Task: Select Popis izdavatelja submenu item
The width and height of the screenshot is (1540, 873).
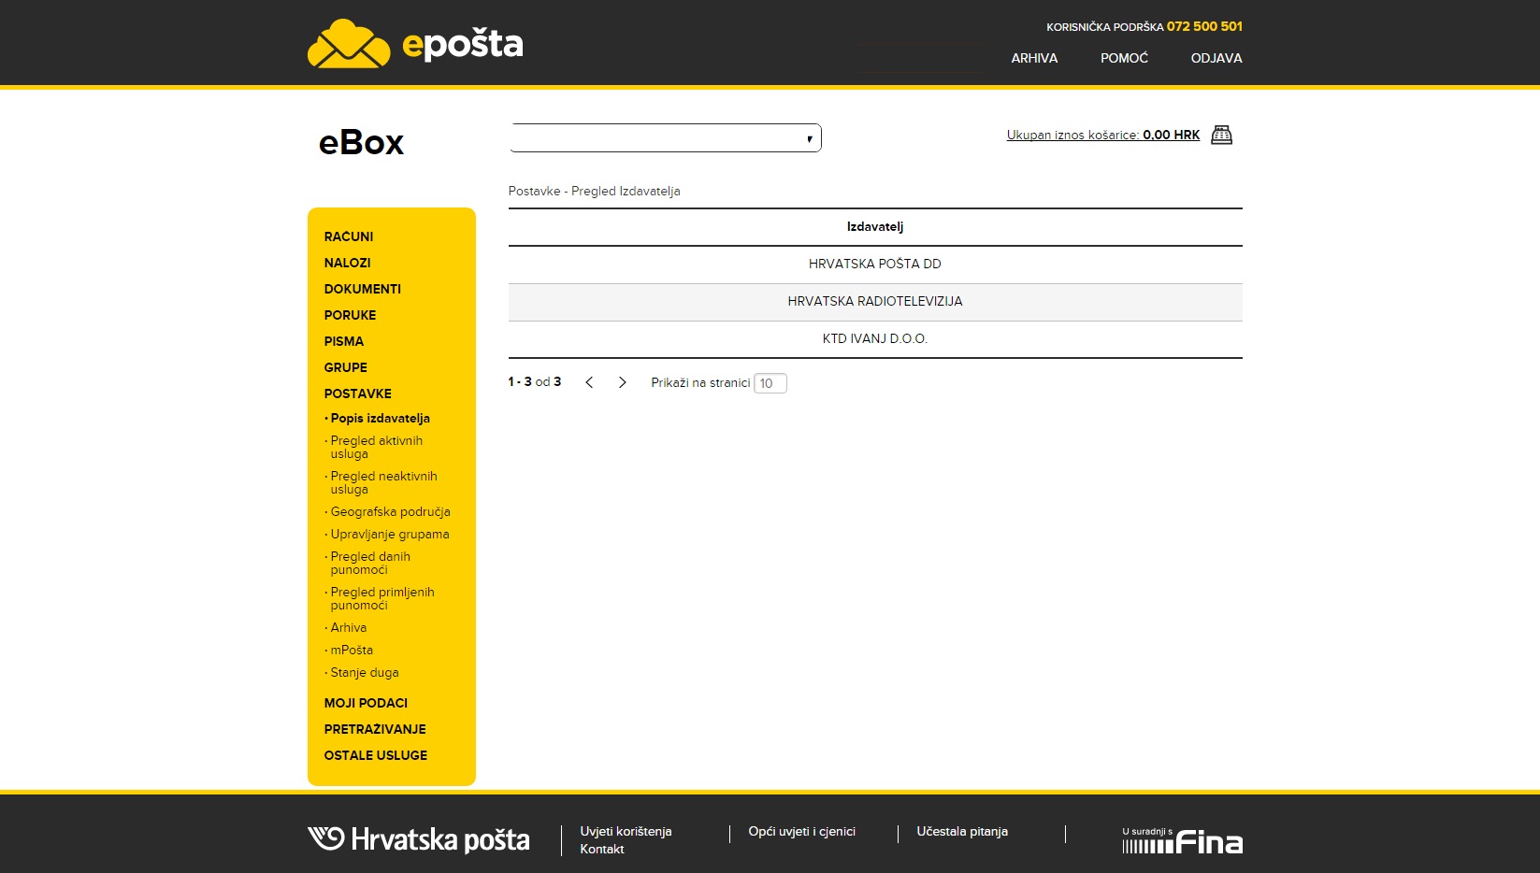Action: (x=380, y=418)
